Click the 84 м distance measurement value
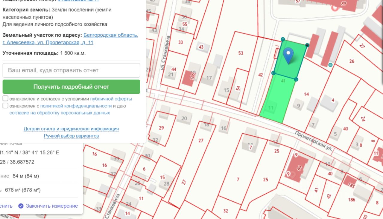 point(26,176)
